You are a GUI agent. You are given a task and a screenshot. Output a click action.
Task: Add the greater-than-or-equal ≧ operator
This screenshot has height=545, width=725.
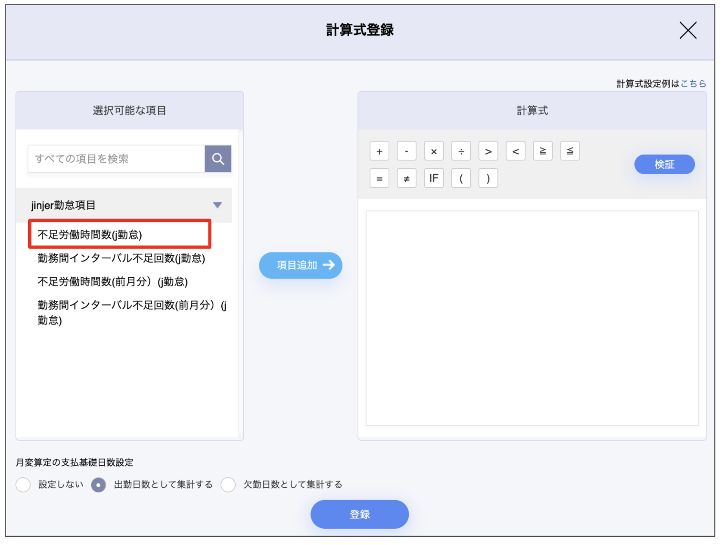point(542,151)
